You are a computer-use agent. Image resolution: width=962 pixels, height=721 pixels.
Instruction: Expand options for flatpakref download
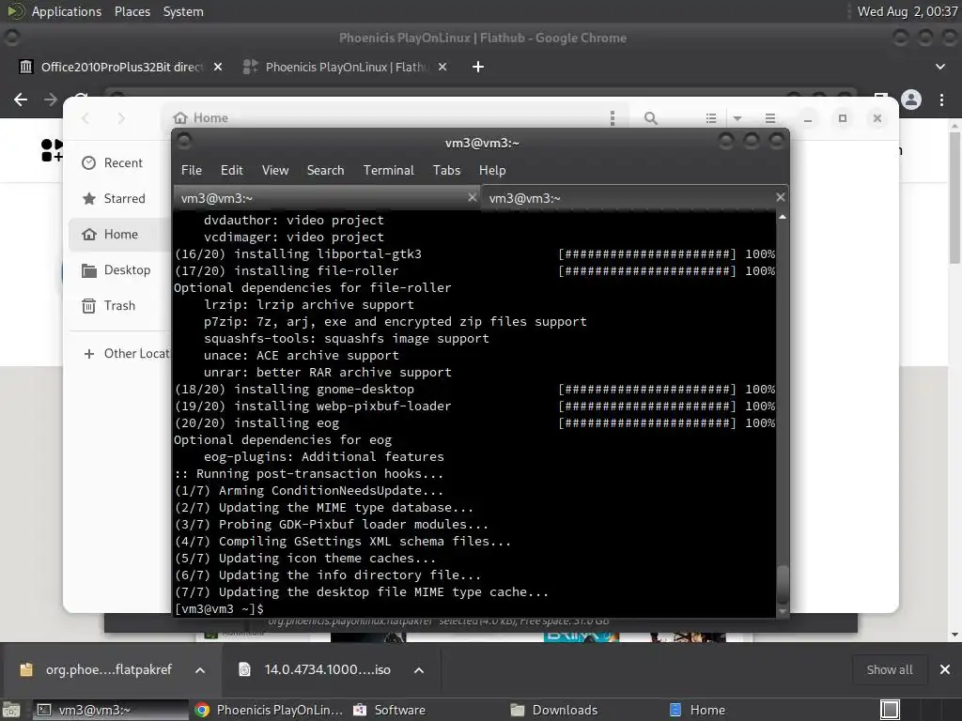click(200, 670)
